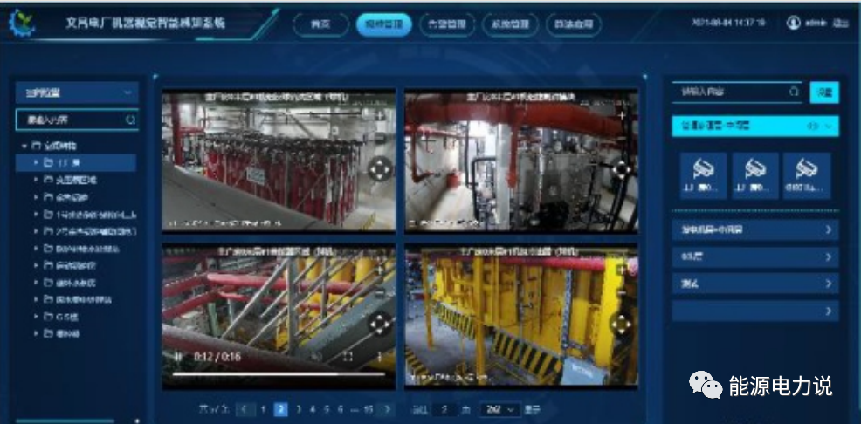861x424 pixels.
Task: Select the yellow equipment video feed
Action: [x=521, y=316]
